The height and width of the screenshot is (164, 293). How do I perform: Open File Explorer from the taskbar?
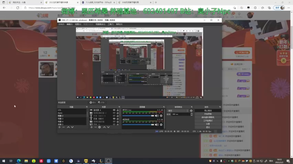pos(26,161)
